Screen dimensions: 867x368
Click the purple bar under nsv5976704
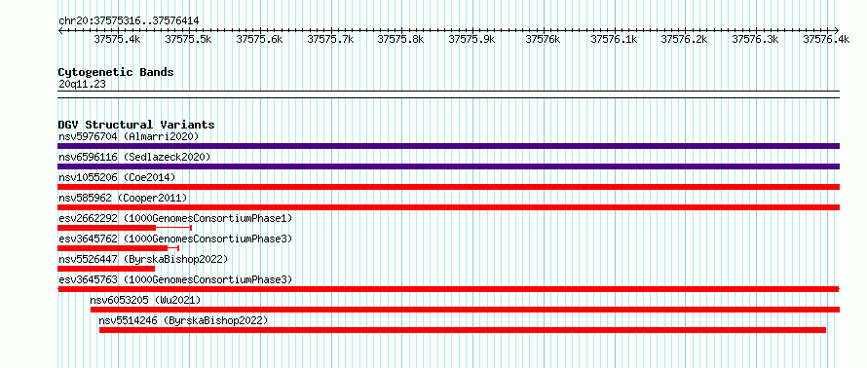coord(448,146)
